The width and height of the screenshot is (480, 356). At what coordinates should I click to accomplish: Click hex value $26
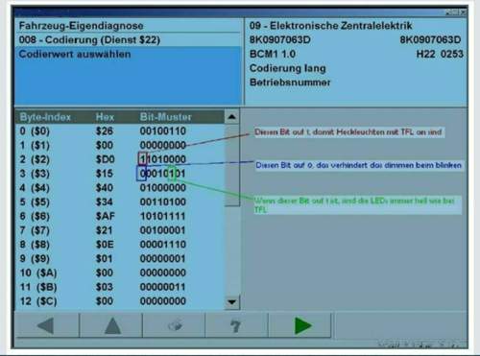105,131
